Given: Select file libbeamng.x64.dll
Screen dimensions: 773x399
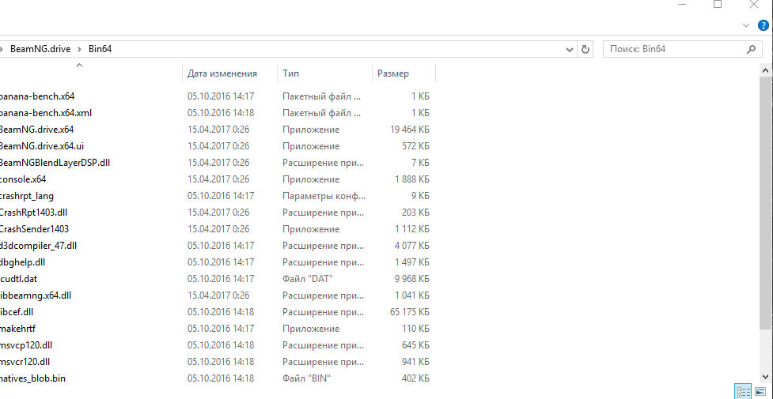Looking at the screenshot, I should (x=36, y=295).
